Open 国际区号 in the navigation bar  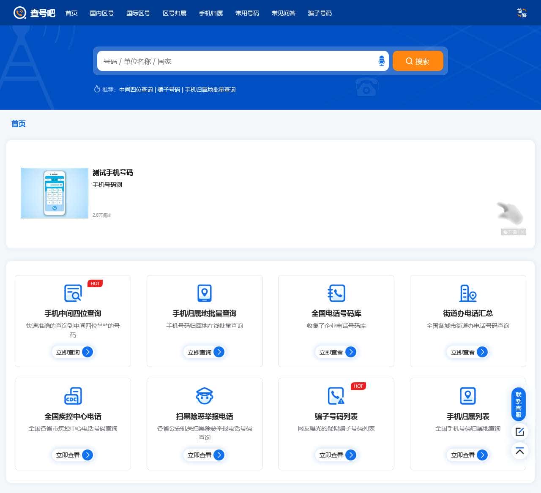point(138,13)
